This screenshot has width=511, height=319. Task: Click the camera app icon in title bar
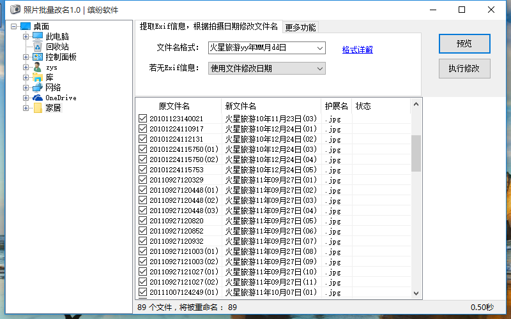coord(15,10)
